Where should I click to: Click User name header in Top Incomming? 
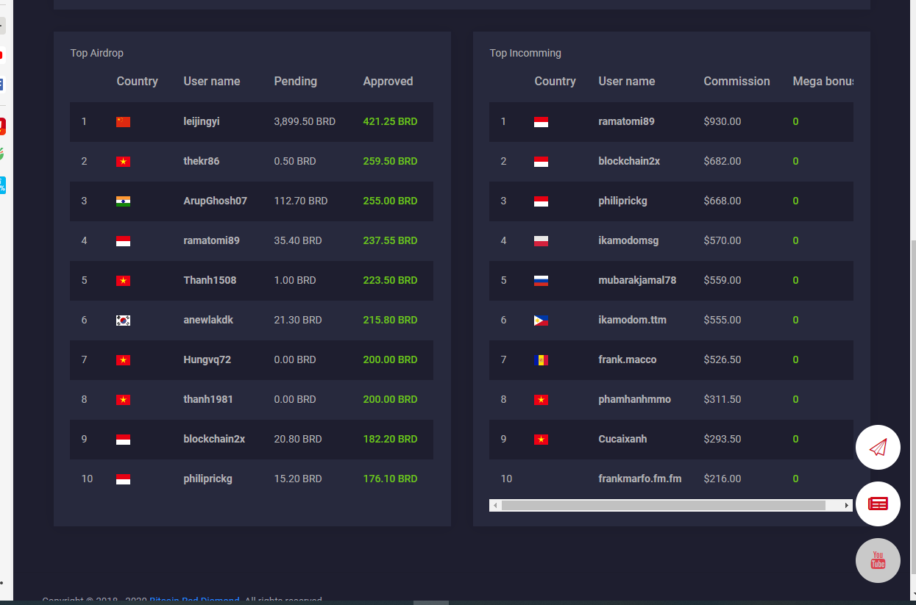(x=627, y=82)
